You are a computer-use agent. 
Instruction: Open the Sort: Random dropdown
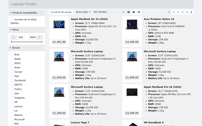[x=109, y=12]
